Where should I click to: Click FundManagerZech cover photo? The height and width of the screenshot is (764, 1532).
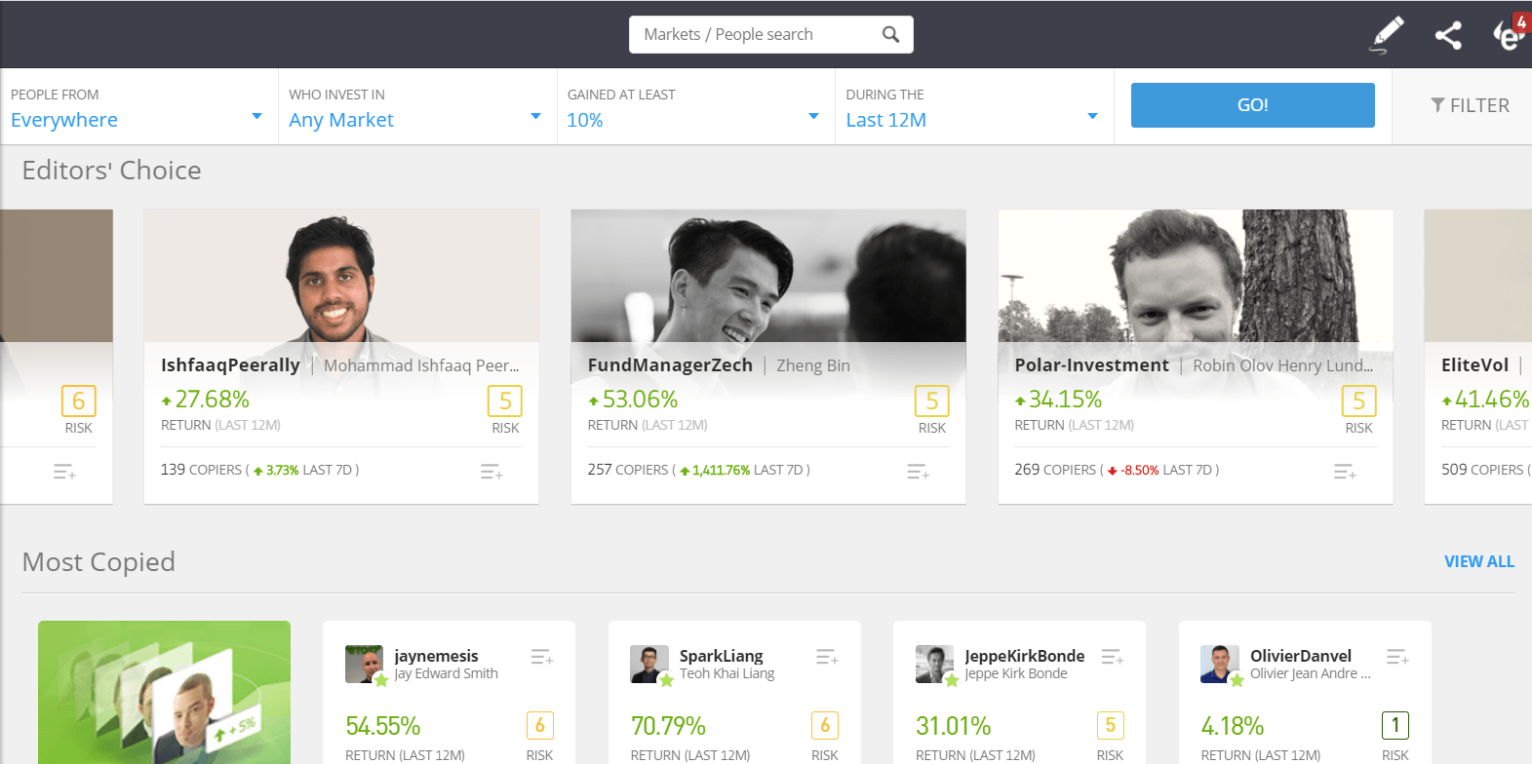click(x=768, y=276)
